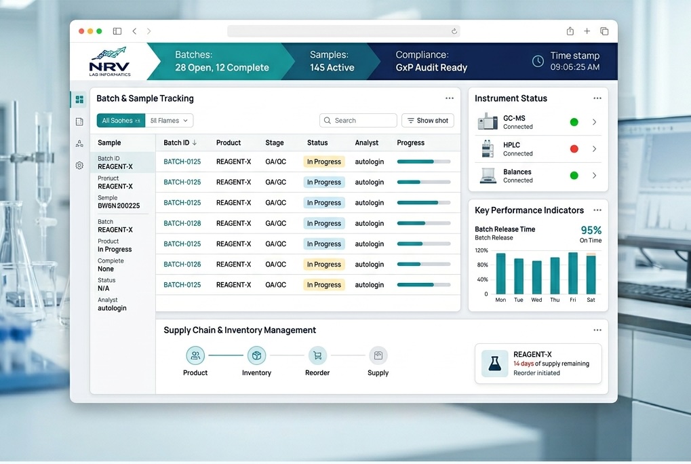The width and height of the screenshot is (691, 464).
Task: Click the Fri bar in KPI chart
Action: (x=573, y=273)
